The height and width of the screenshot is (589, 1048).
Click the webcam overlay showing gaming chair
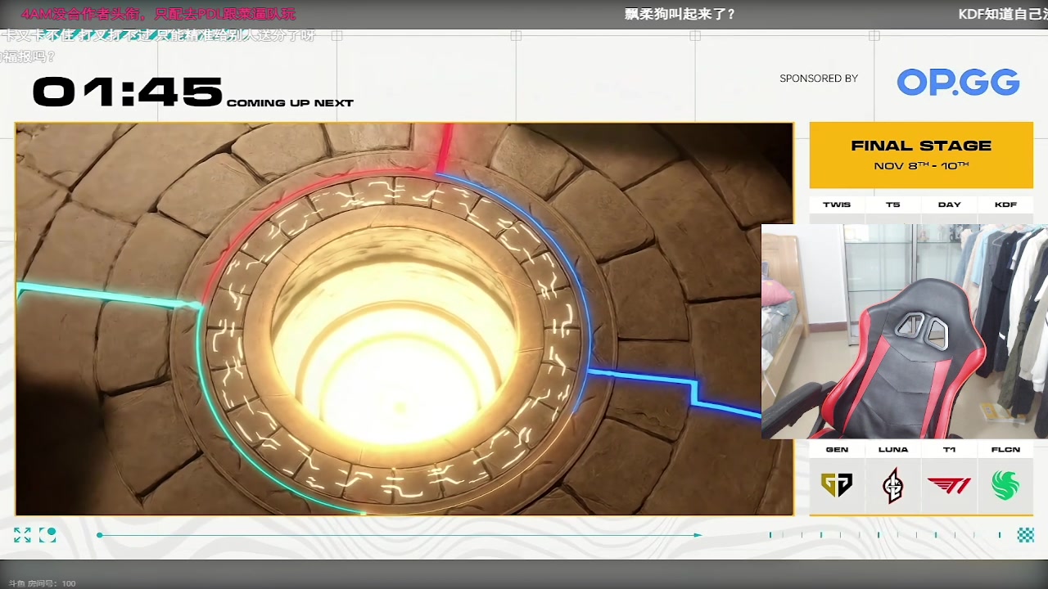[905, 331]
